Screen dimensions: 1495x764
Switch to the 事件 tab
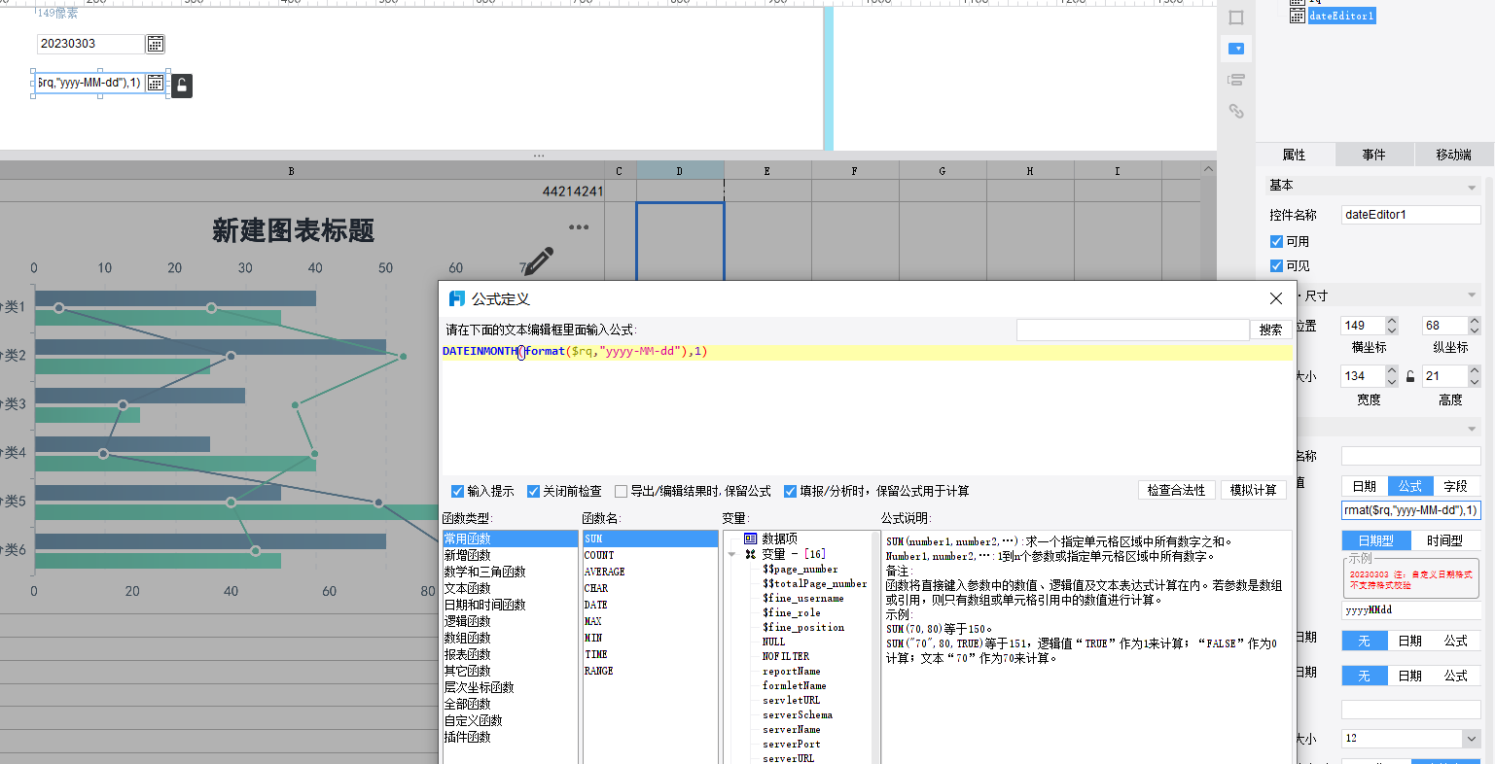[1374, 155]
